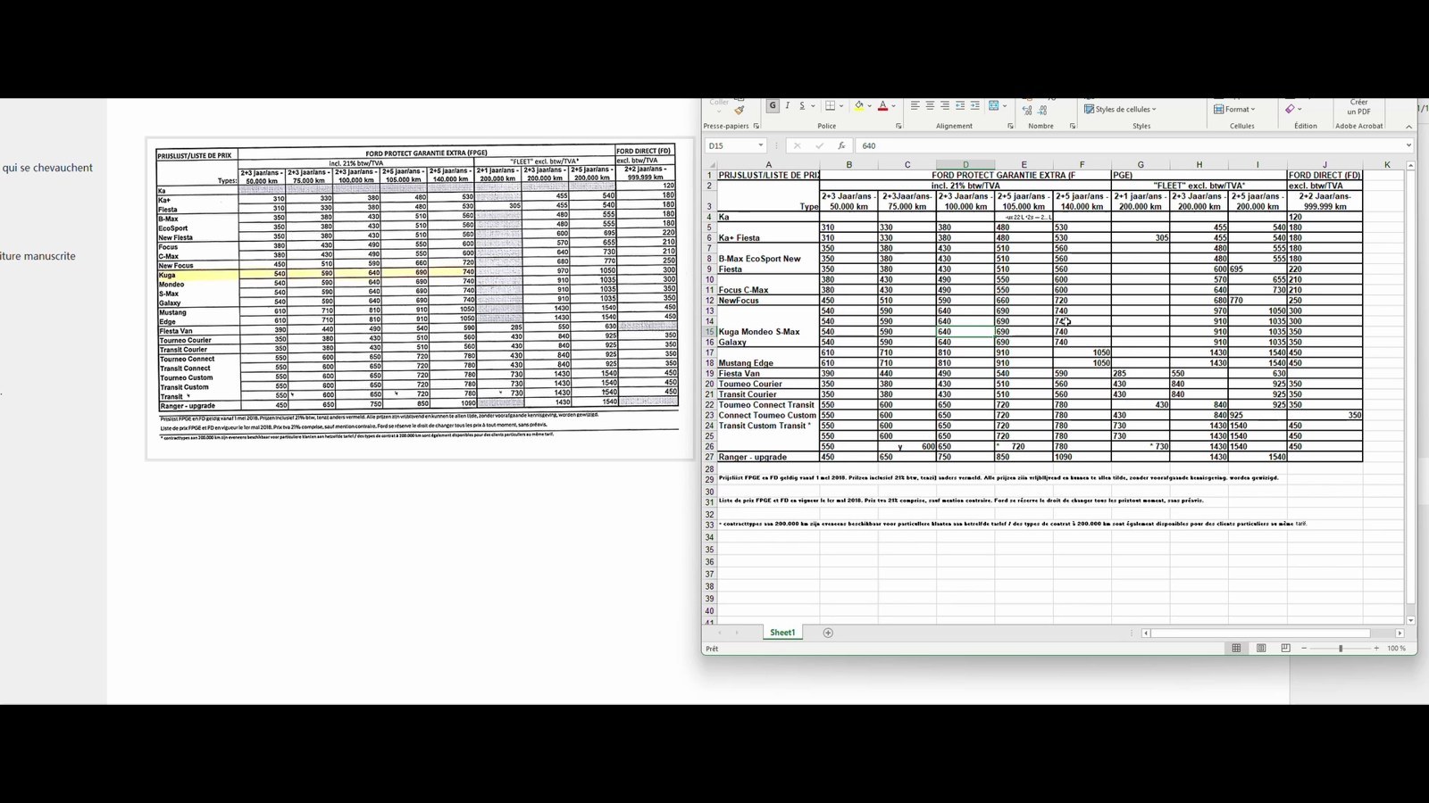This screenshot has height=803, width=1429.
Task: Open the Nombre dialog launcher
Action: 1072,126
